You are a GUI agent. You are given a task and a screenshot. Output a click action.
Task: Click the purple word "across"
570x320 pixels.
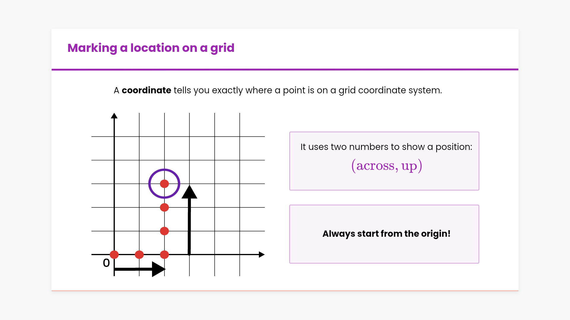pyautogui.click(x=375, y=166)
